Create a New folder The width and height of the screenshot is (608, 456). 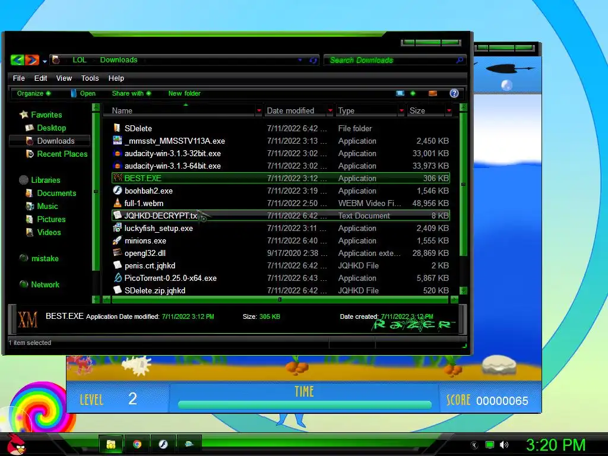184,93
